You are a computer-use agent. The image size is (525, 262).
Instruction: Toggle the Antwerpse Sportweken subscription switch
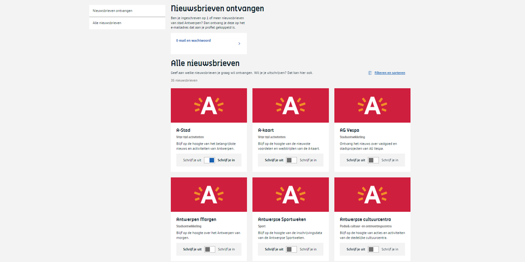[291, 249]
